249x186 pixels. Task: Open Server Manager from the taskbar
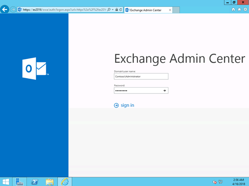(x=19, y=182)
